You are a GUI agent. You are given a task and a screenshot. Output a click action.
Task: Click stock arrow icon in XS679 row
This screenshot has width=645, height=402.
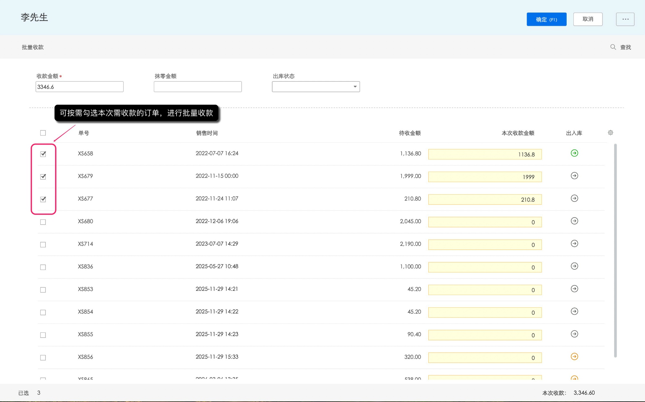pyautogui.click(x=574, y=176)
